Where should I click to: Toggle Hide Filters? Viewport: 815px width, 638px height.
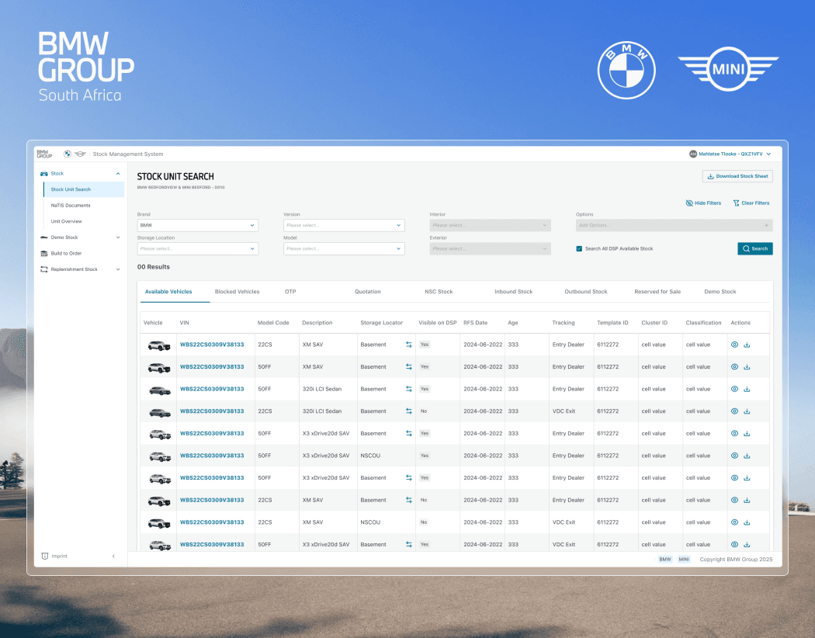pos(703,203)
